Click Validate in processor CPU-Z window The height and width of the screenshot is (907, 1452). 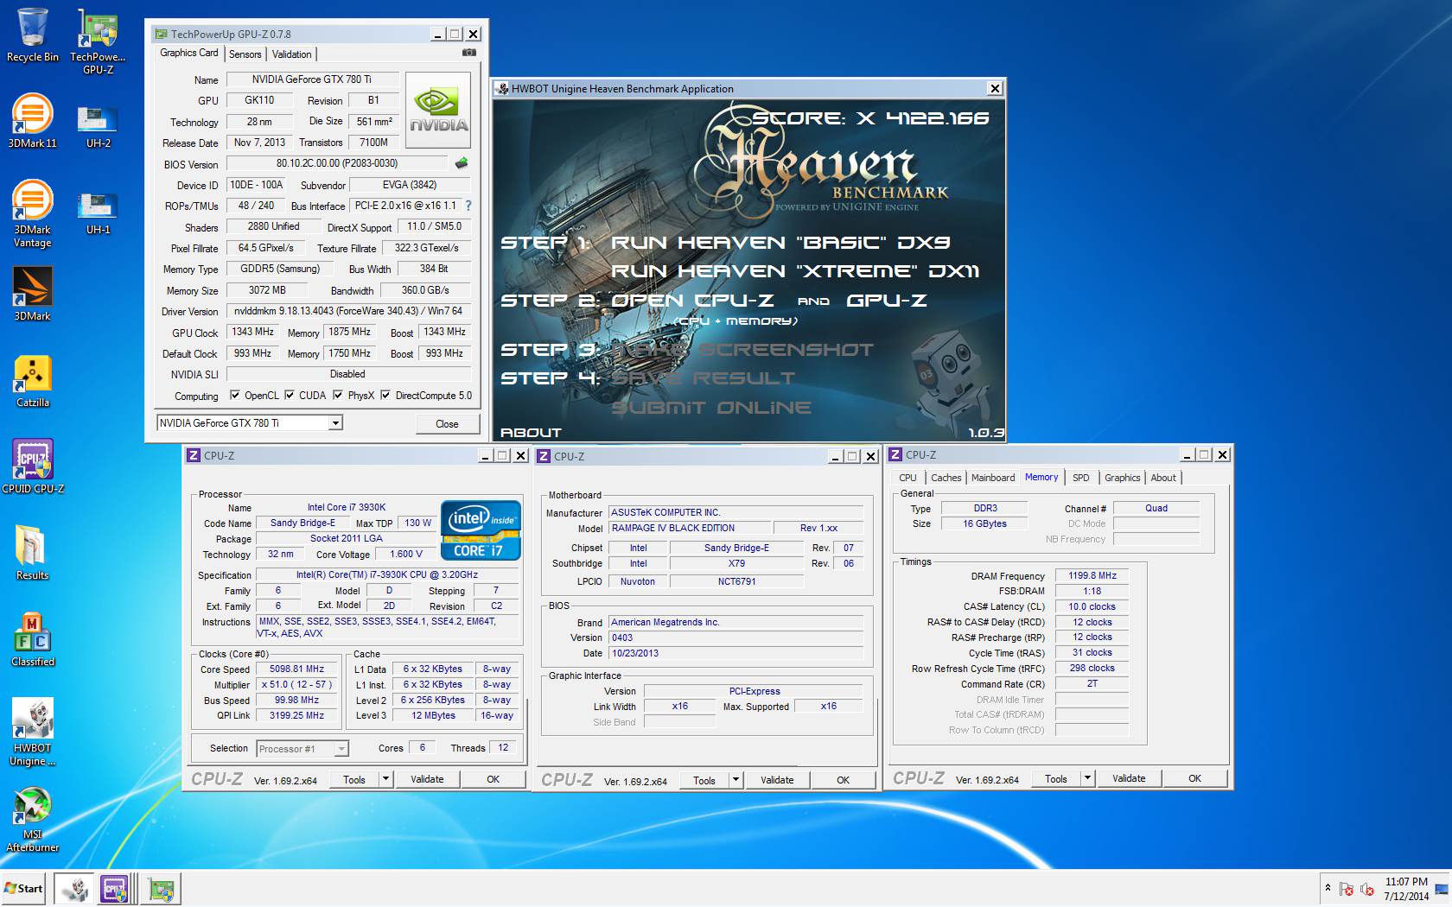pyautogui.click(x=427, y=779)
